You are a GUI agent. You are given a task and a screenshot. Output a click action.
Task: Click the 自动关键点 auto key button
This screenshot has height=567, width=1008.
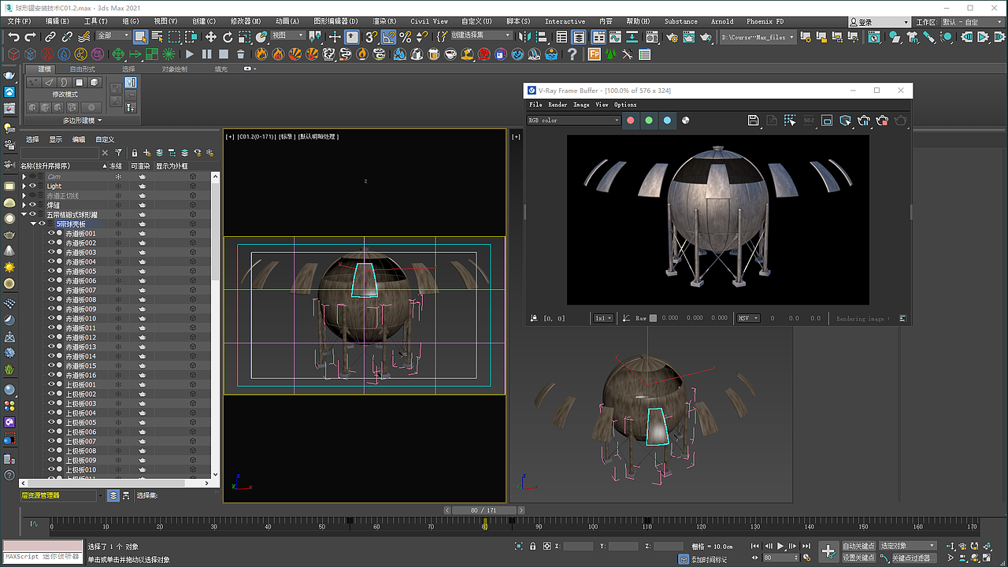tap(858, 546)
